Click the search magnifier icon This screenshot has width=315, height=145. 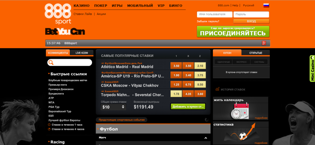coord(51,63)
